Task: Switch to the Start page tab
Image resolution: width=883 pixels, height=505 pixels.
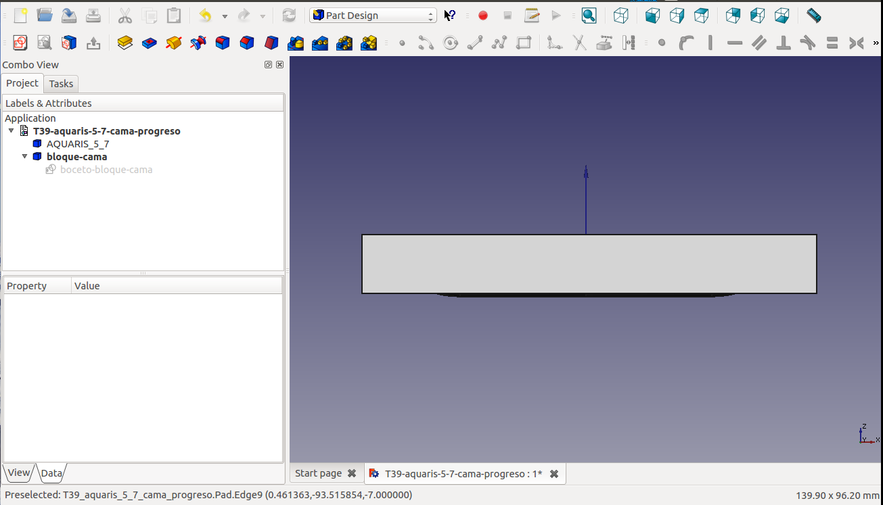Action: (318, 474)
